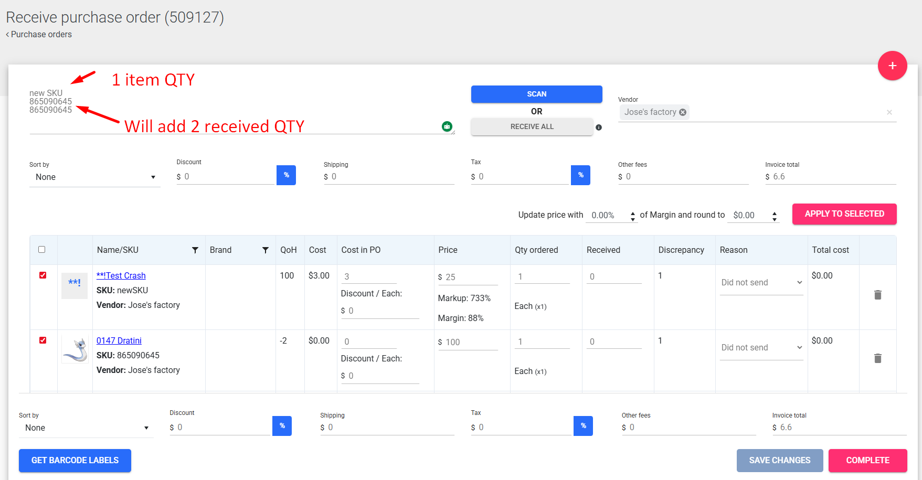922x480 pixels.
Task: Go back to Purchase orders
Action: (x=39, y=35)
